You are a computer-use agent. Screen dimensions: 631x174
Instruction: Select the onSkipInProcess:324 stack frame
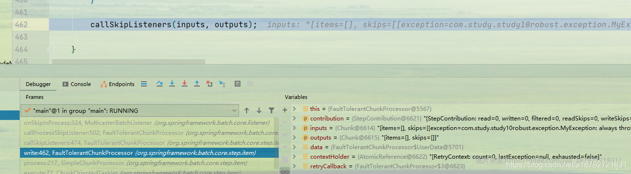click(150, 123)
